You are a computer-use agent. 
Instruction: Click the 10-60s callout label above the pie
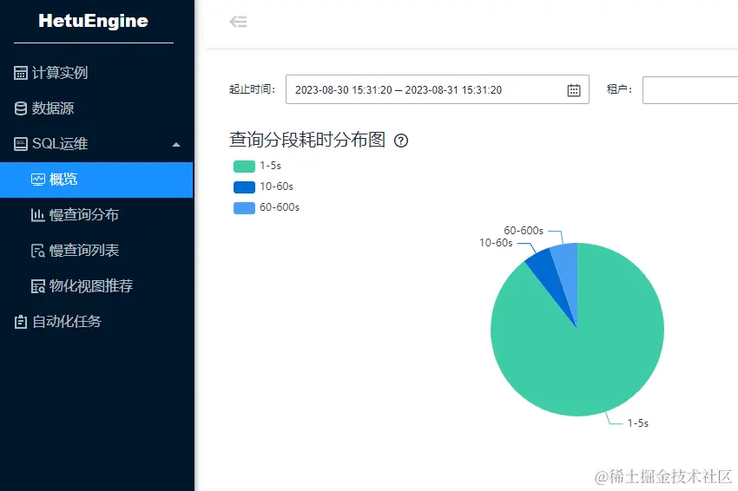tap(496, 243)
